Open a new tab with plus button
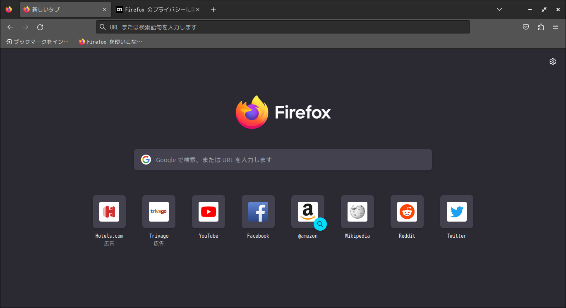566x308 pixels. tap(213, 10)
